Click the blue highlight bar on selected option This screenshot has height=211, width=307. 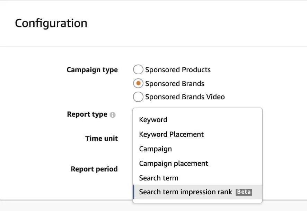tap(134, 192)
